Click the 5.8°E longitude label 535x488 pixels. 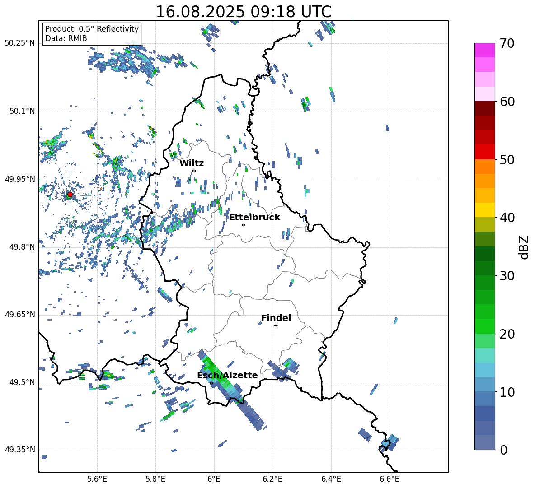(x=155, y=479)
